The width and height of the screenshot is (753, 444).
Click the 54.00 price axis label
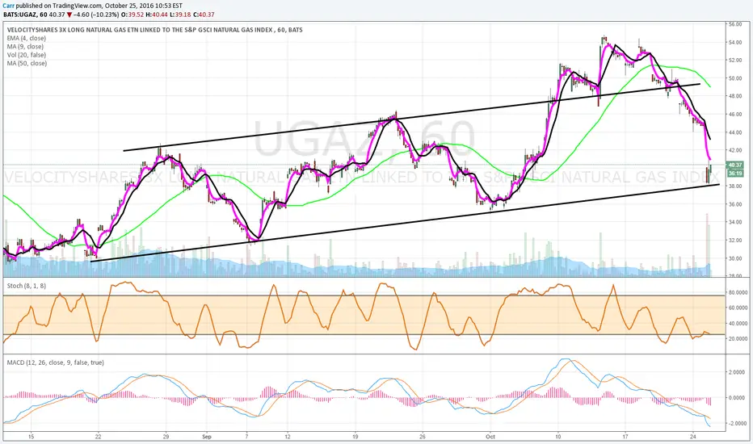735,42
